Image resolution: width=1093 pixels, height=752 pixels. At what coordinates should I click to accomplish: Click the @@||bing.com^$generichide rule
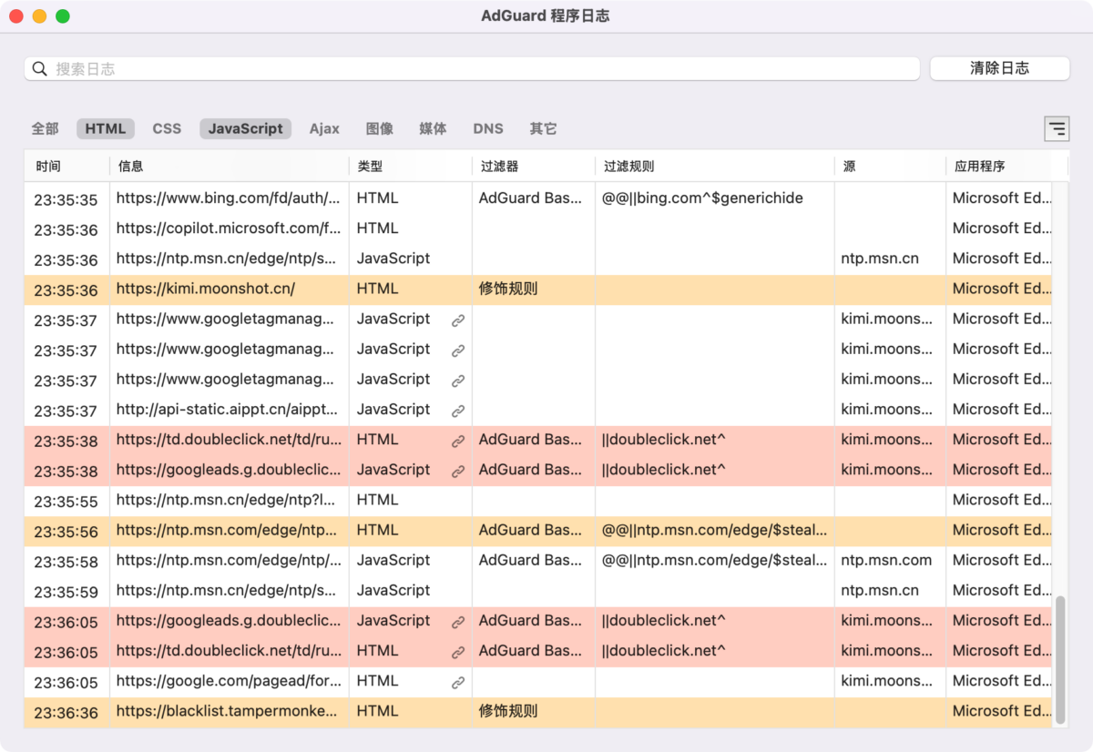[x=702, y=198]
